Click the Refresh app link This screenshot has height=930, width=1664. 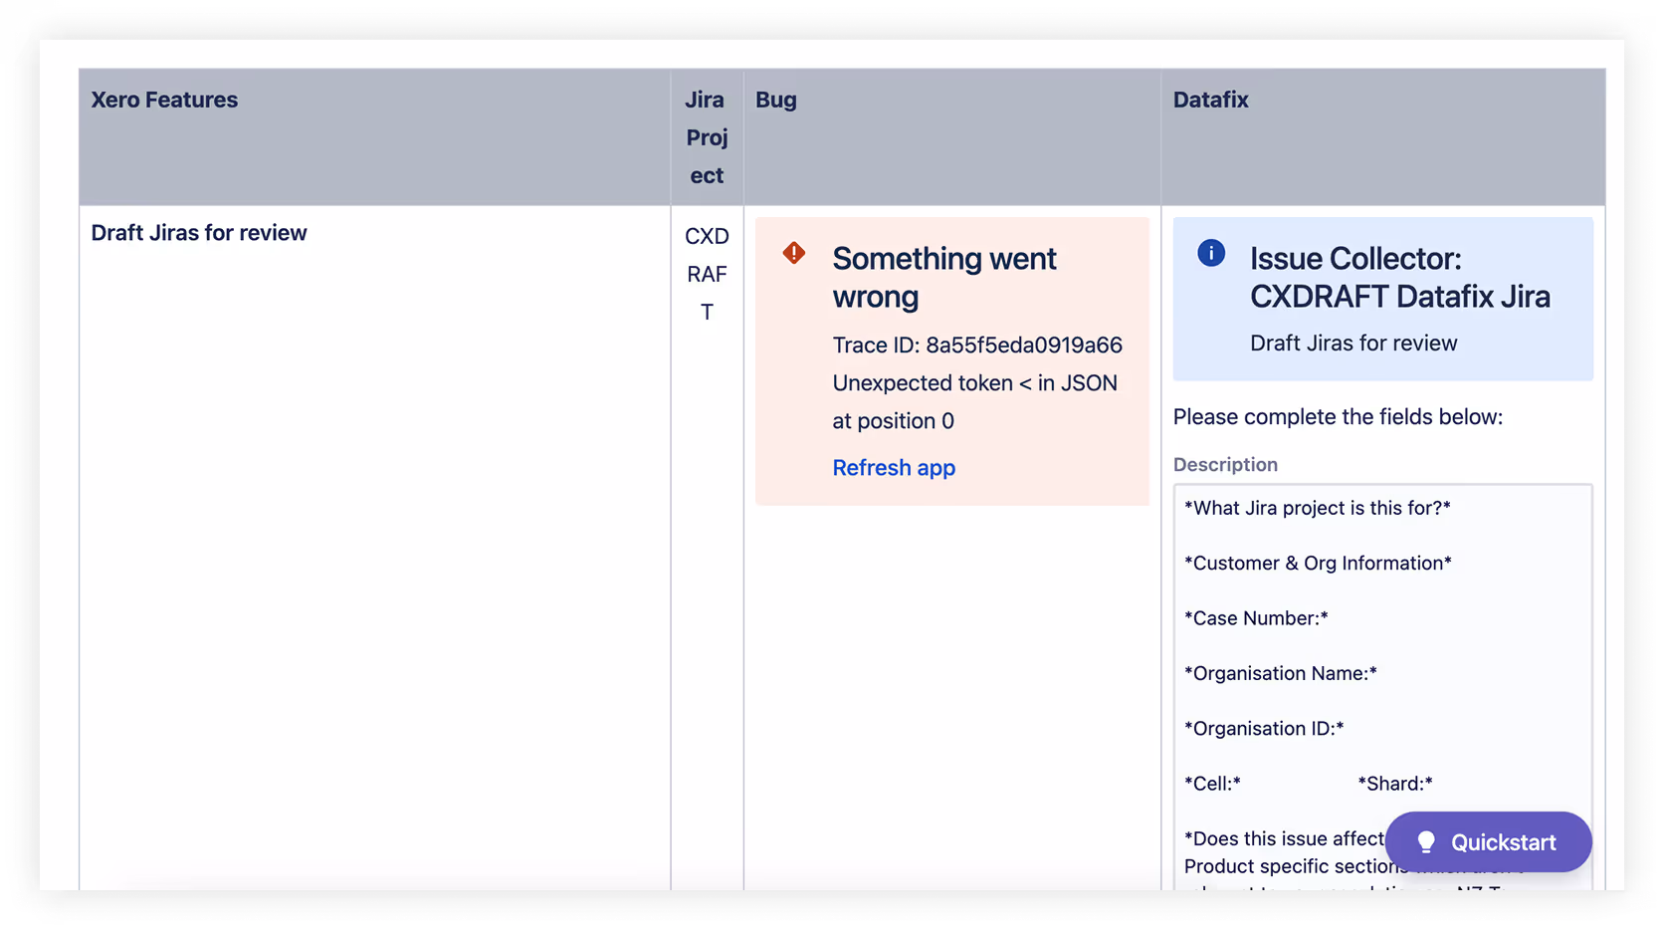tap(894, 468)
